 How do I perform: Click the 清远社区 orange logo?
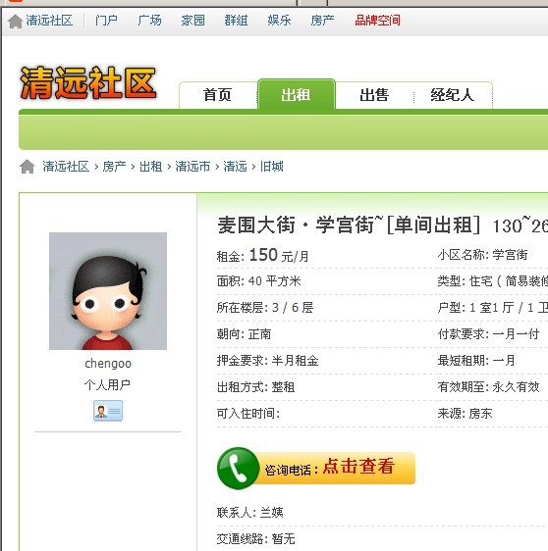(x=88, y=83)
